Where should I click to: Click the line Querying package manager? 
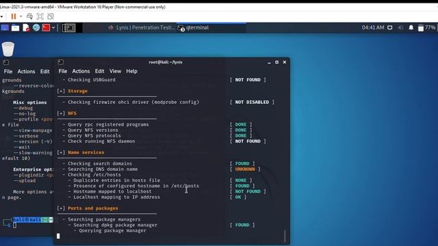click(112, 230)
